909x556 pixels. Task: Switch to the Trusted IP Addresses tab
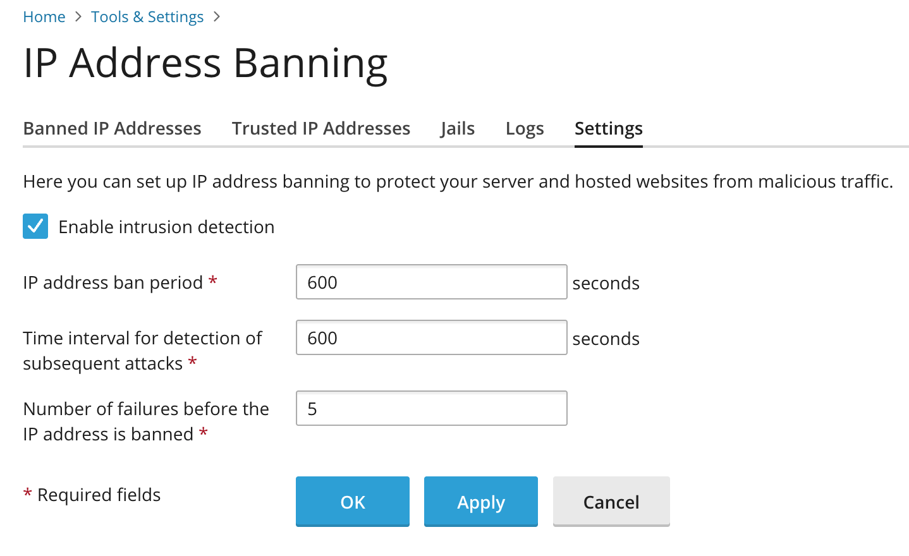click(320, 128)
